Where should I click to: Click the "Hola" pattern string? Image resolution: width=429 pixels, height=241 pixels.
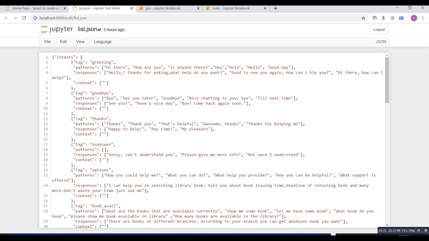(234, 68)
